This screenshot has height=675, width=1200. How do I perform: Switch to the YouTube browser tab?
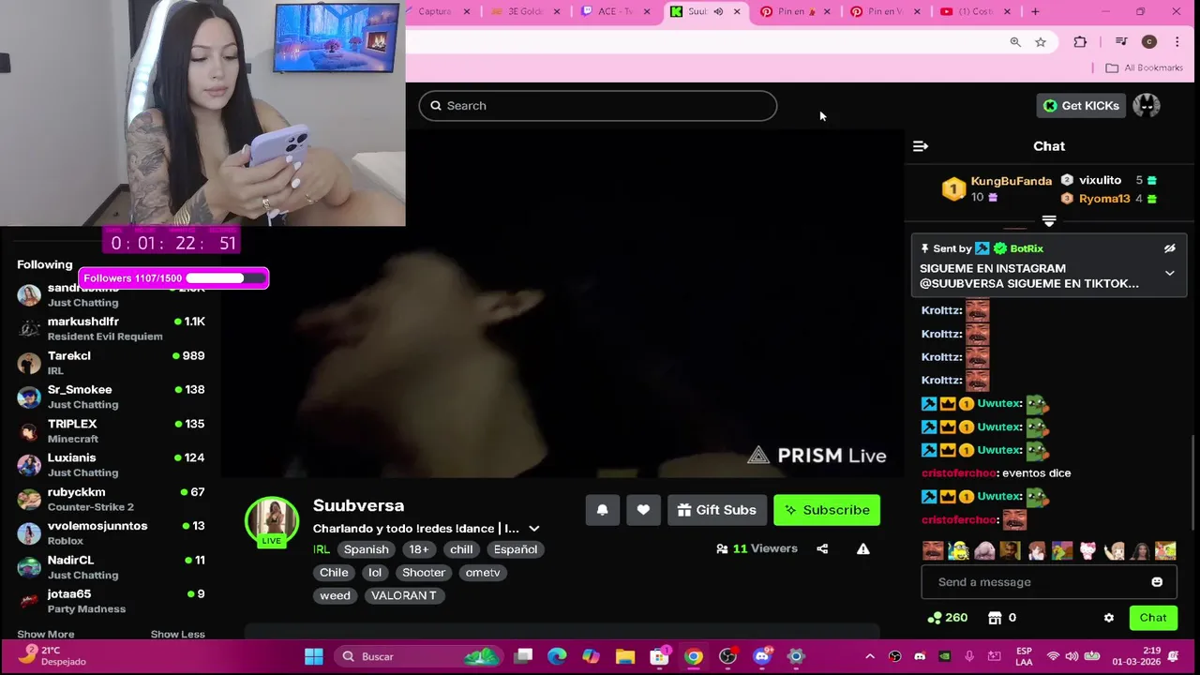[975, 11]
